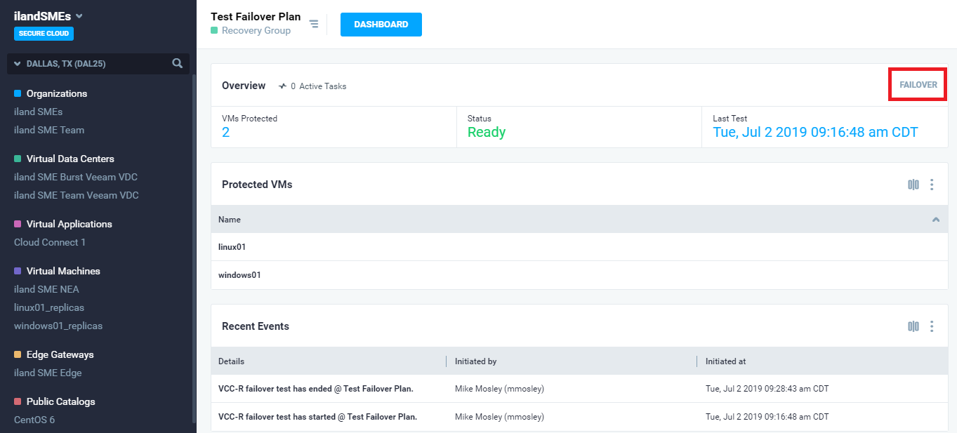
Task: Open iland SME Team Veeam VDC
Action: [x=76, y=195]
